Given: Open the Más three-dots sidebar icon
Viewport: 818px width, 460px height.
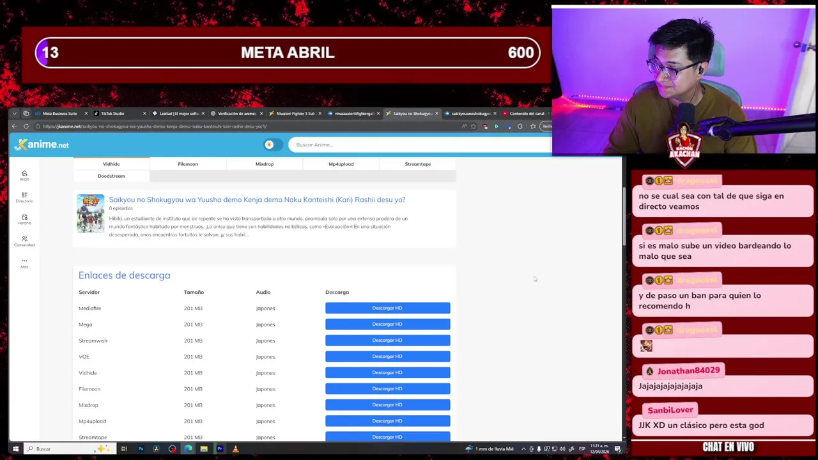Looking at the screenshot, I should [24, 263].
